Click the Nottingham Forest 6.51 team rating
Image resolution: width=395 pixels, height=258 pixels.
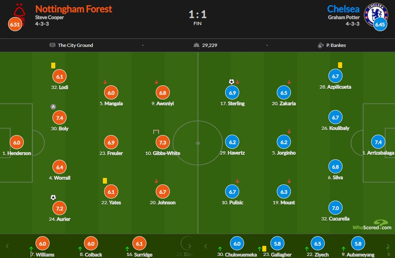(15, 24)
